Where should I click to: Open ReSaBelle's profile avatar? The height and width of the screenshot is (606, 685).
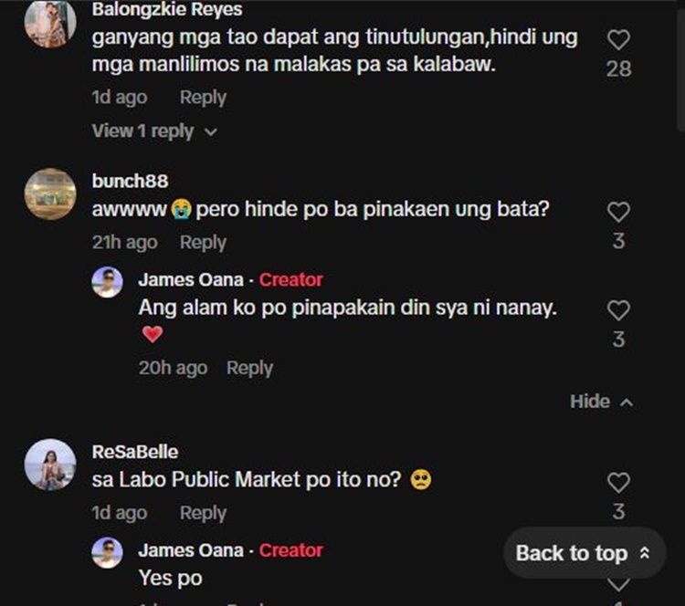tap(50, 465)
